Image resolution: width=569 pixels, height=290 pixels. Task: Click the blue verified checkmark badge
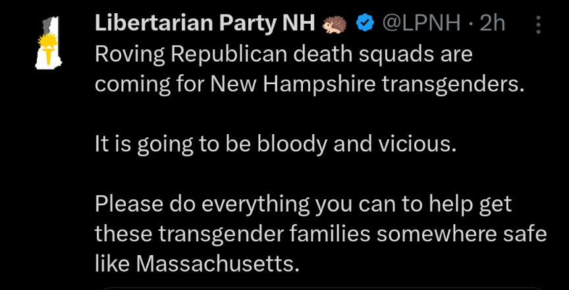coord(364,24)
